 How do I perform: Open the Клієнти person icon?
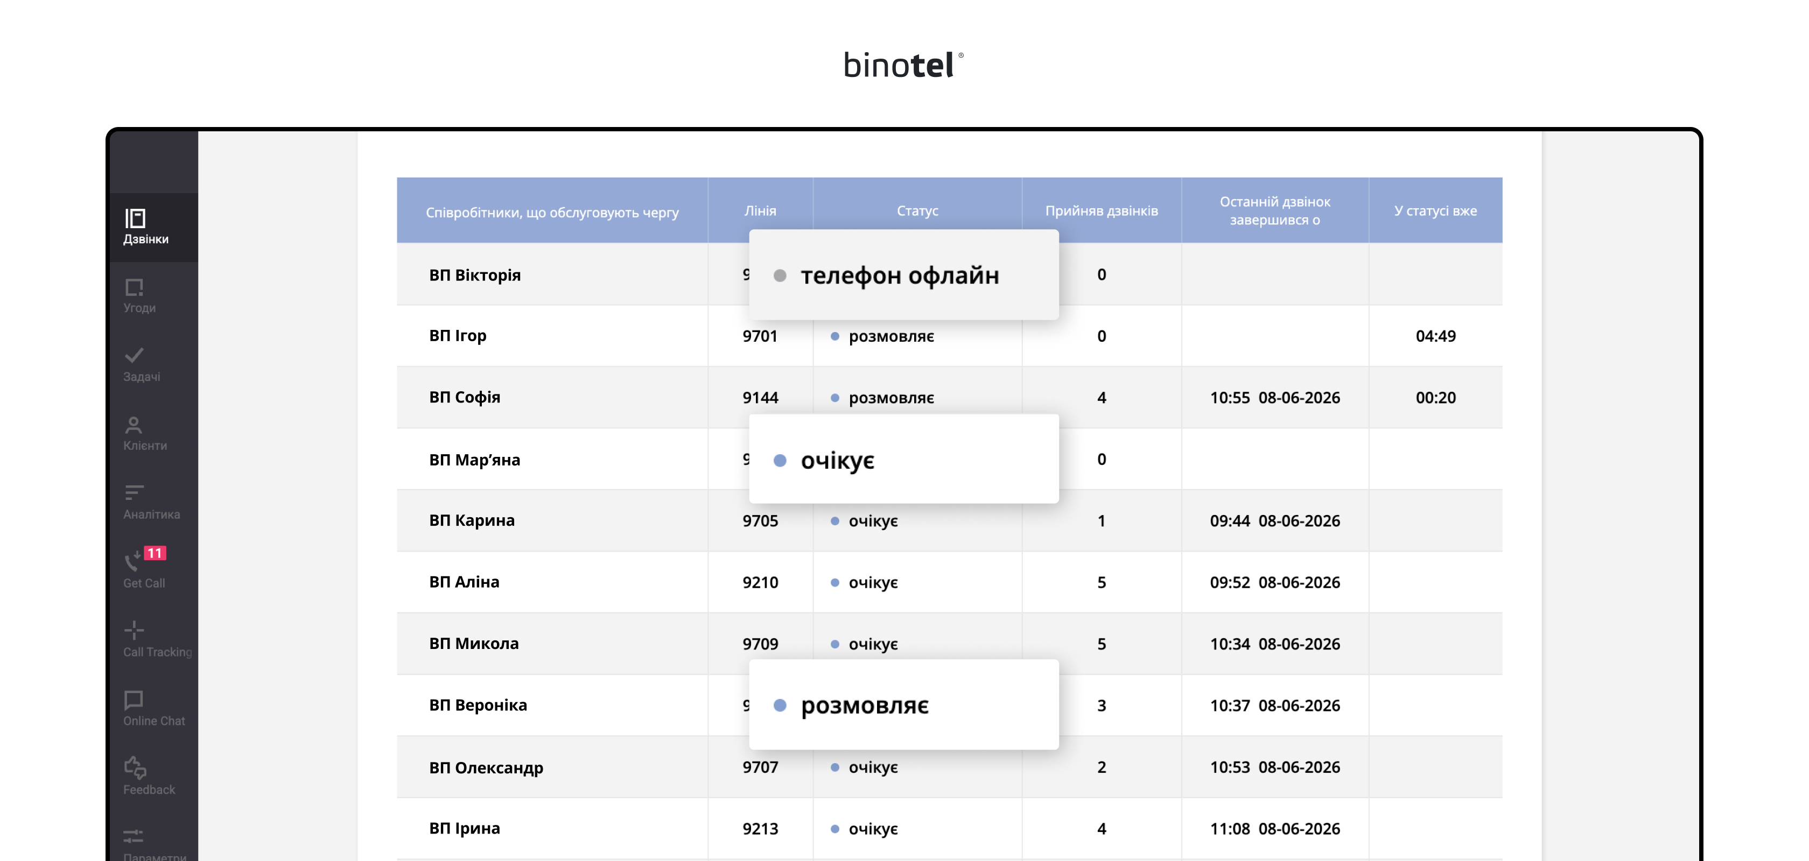134,425
